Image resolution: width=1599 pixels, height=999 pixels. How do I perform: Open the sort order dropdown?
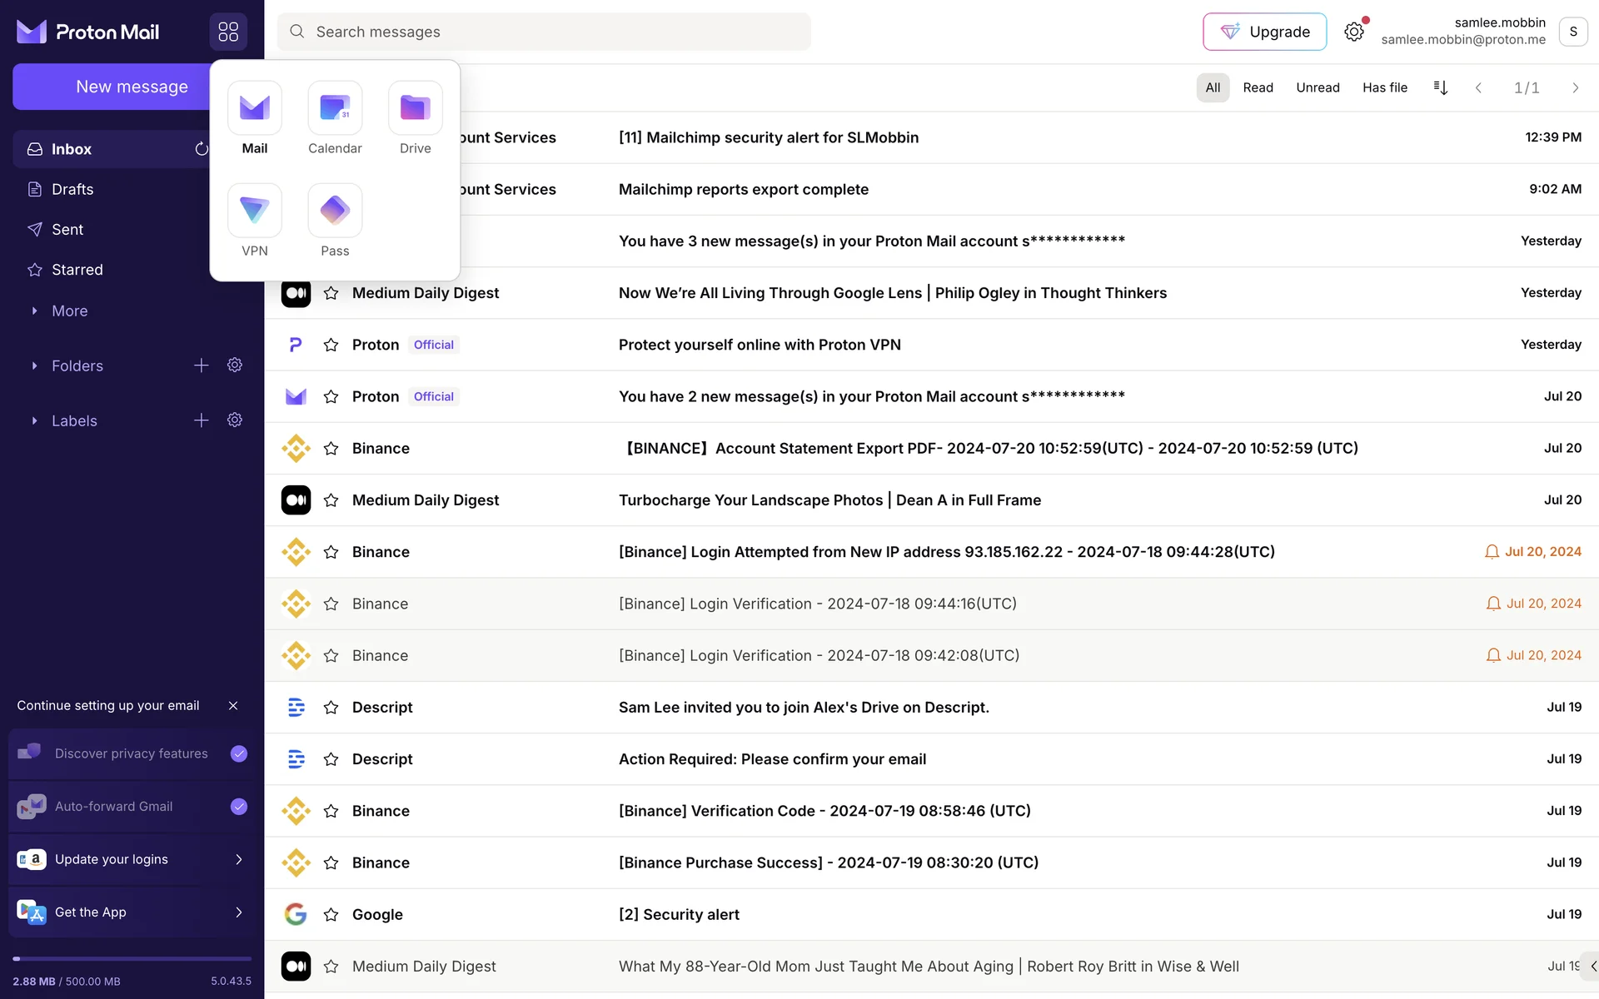click(x=1440, y=87)
